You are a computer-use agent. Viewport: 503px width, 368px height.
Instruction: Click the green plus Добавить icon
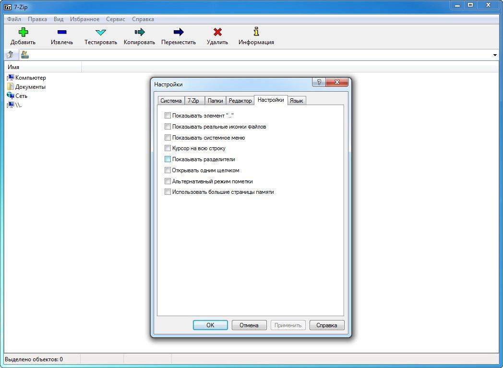pos(23,32)
